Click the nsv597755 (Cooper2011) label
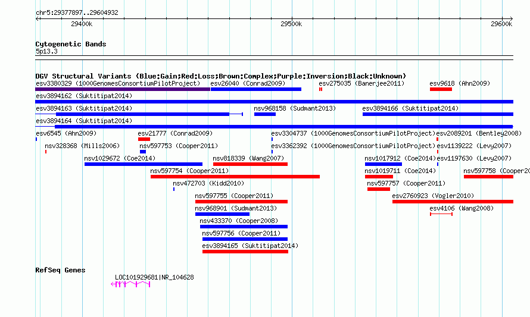The image size is (530, 317). click(x=234, y=196)
